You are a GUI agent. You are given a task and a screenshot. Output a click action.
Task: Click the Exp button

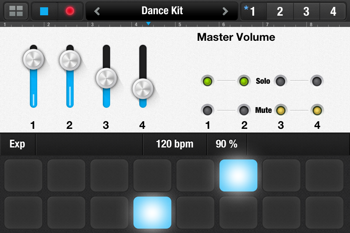tap(17, 144)
